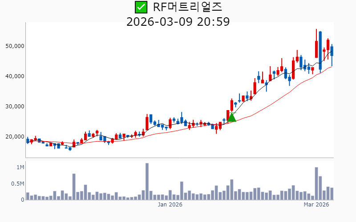This screenshot has width=356, height=222.
Task: Click the right end of the red moving average line
Action: click(332, 67)
